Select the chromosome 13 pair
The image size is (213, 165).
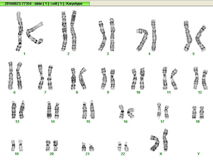pos(18,110)
